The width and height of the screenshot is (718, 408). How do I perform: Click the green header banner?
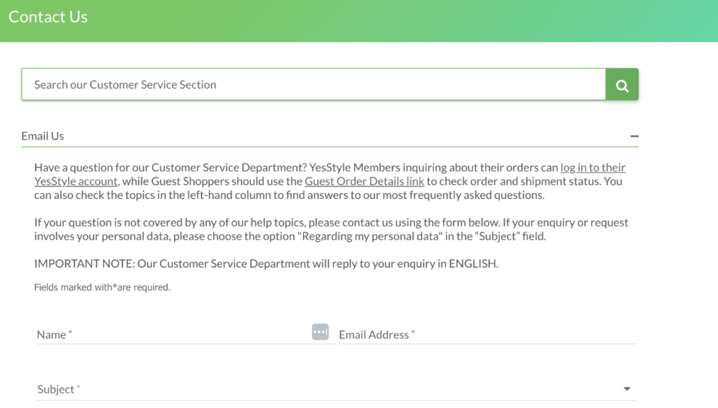pos(359,21)
